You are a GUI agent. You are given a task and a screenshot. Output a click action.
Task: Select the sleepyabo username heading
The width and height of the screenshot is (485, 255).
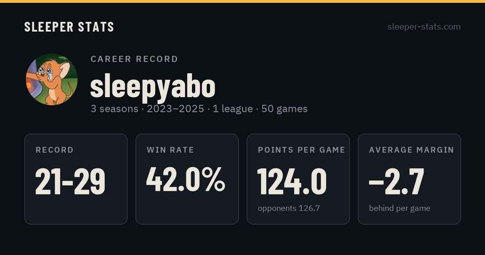click(153, 86)
